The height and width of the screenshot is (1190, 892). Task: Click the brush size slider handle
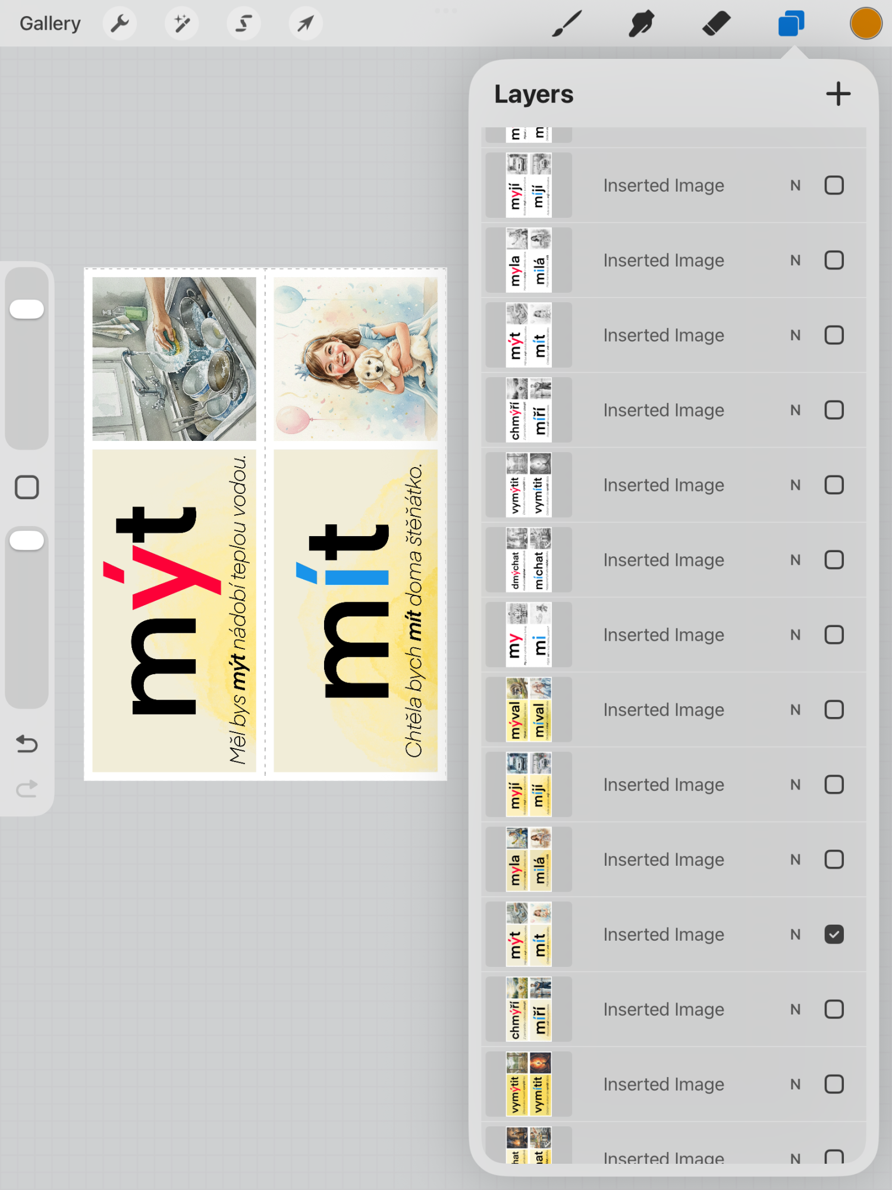tap(27, 309)
